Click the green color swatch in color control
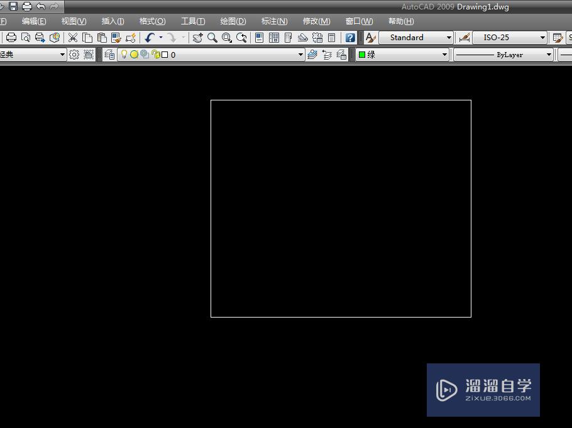 coord(363,55)
